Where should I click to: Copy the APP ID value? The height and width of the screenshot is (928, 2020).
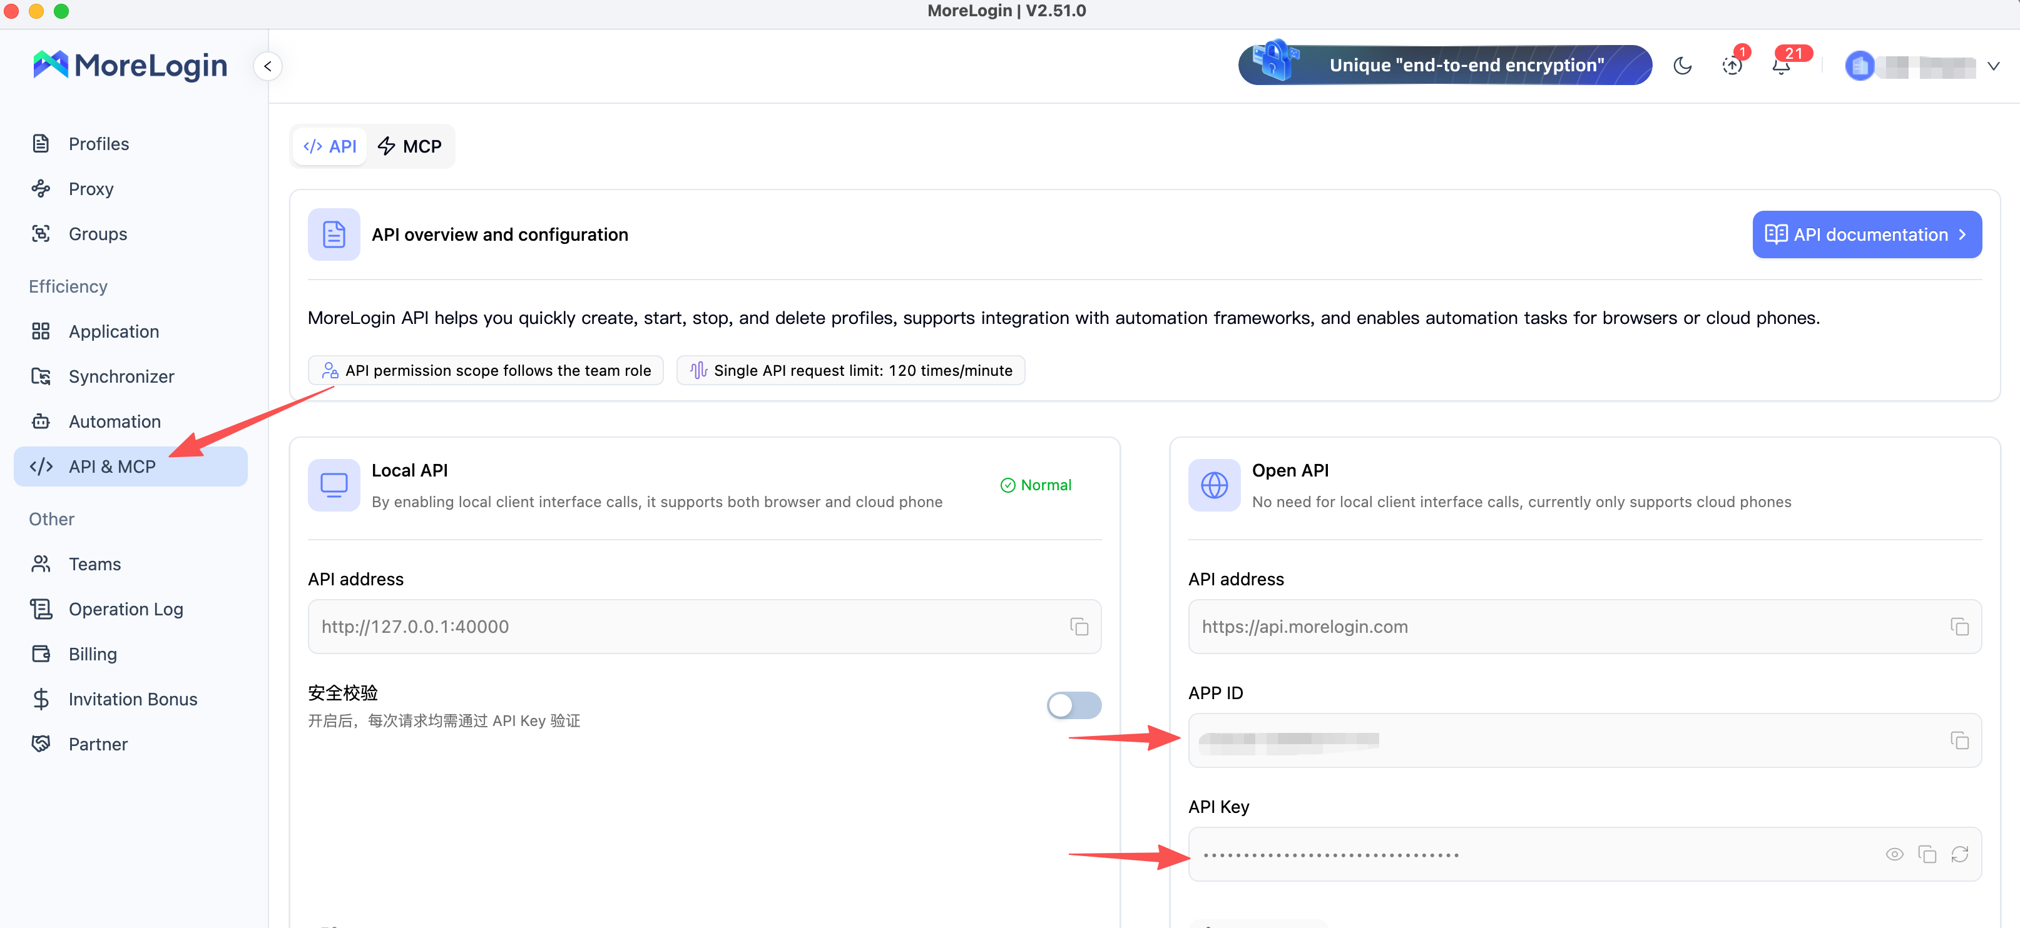(1960, 740)
